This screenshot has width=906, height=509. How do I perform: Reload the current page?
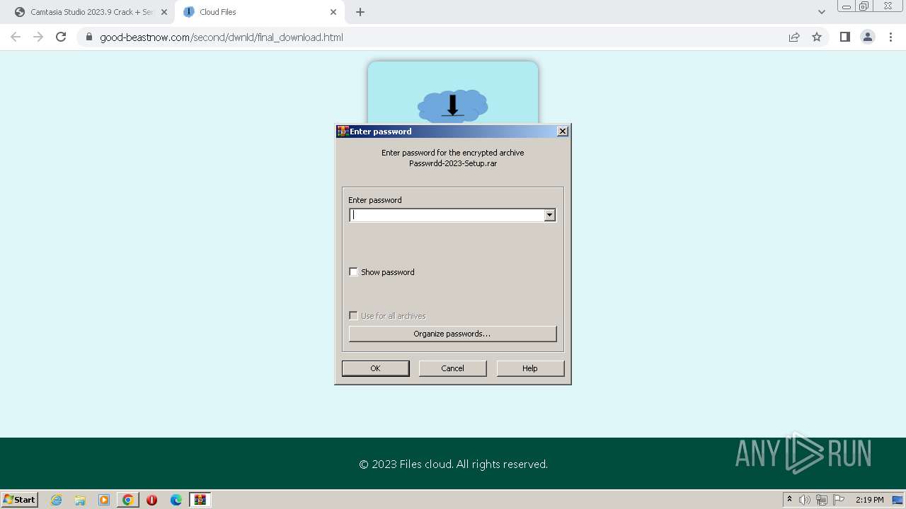[x=61, y=37]
